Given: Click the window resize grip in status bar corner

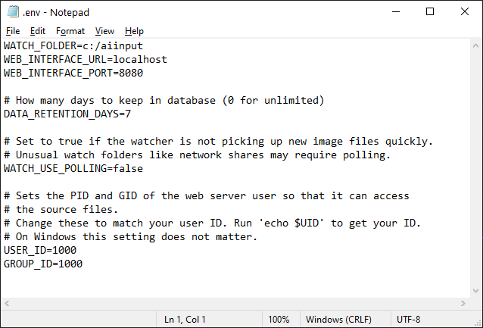Looking at the screenshot, I should [x=478, y=323].
